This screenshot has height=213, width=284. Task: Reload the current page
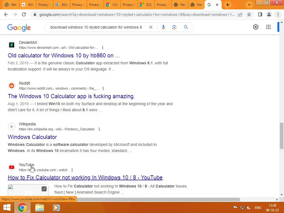pos(24,14)
